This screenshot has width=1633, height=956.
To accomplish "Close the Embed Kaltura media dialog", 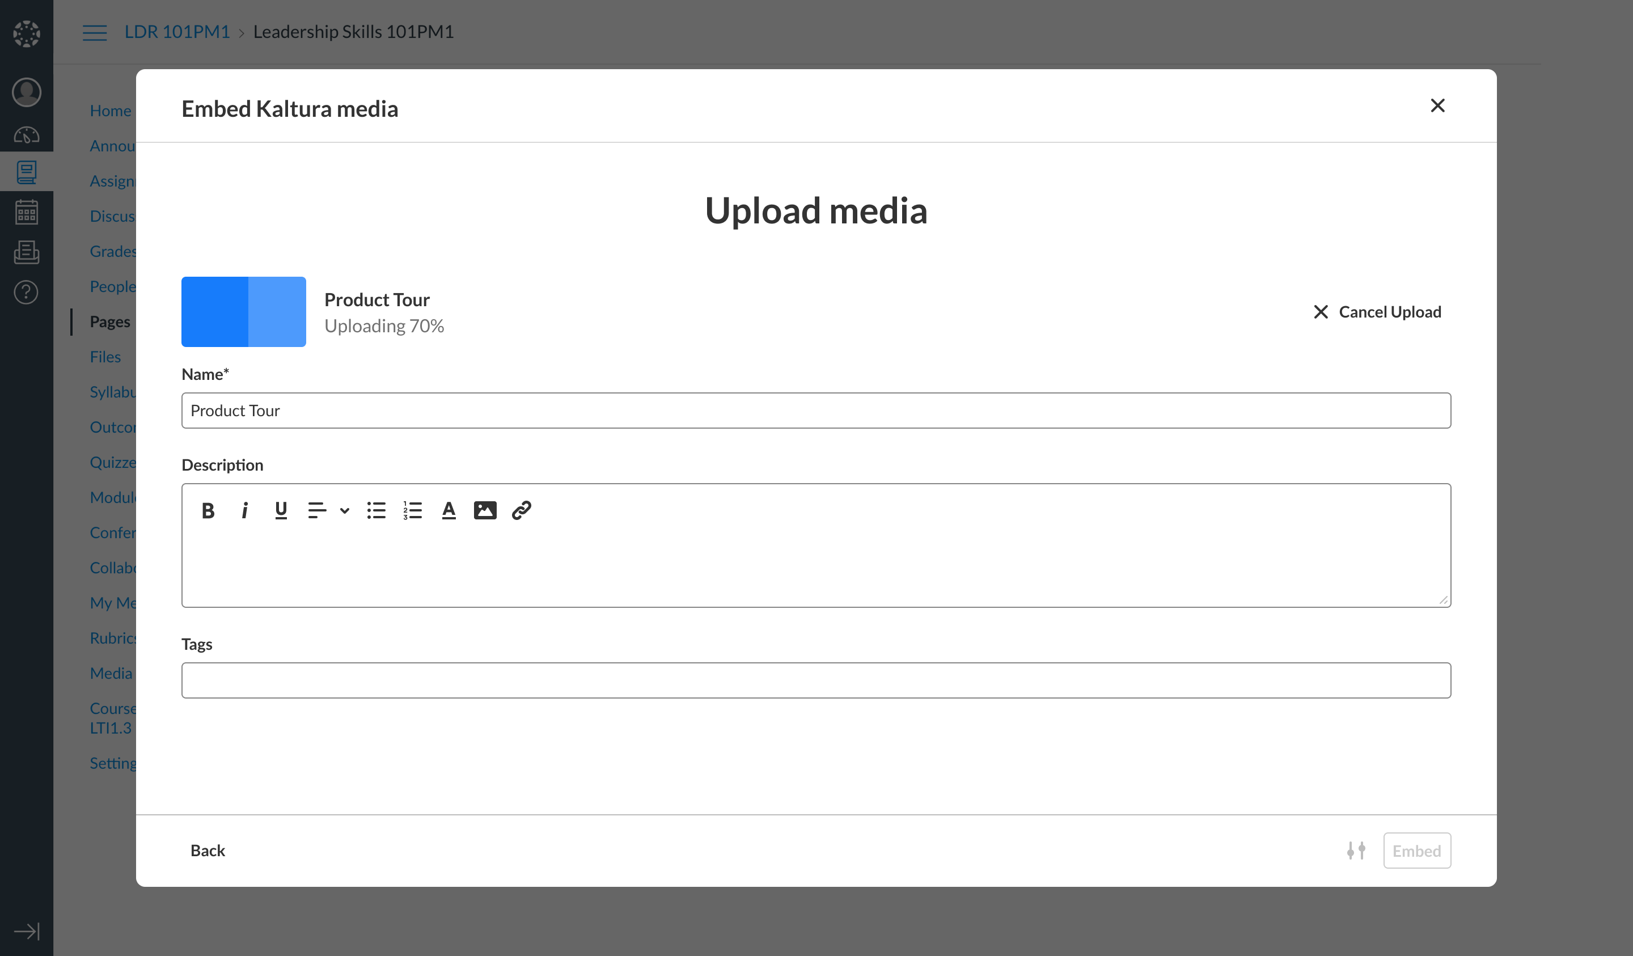I will [1437, 105].
